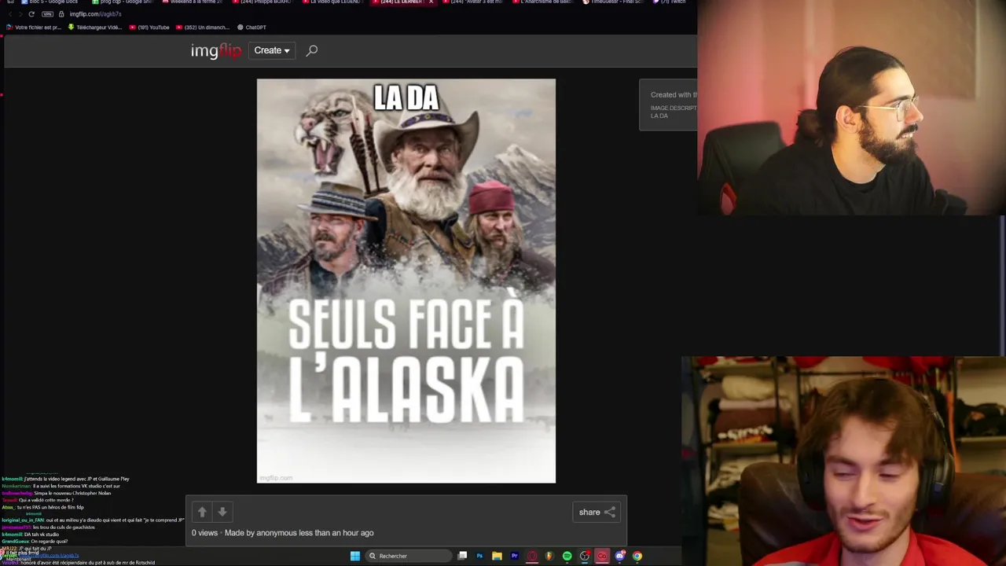The image size is (1006, 566).
Task: Open the Windows Start menu
Action: 355,556
